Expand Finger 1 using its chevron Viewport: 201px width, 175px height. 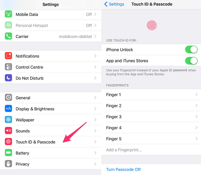(x=197, y=94)
